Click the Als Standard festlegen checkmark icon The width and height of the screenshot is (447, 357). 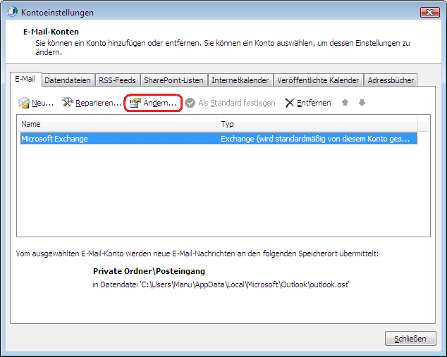[x=190, y=103]
